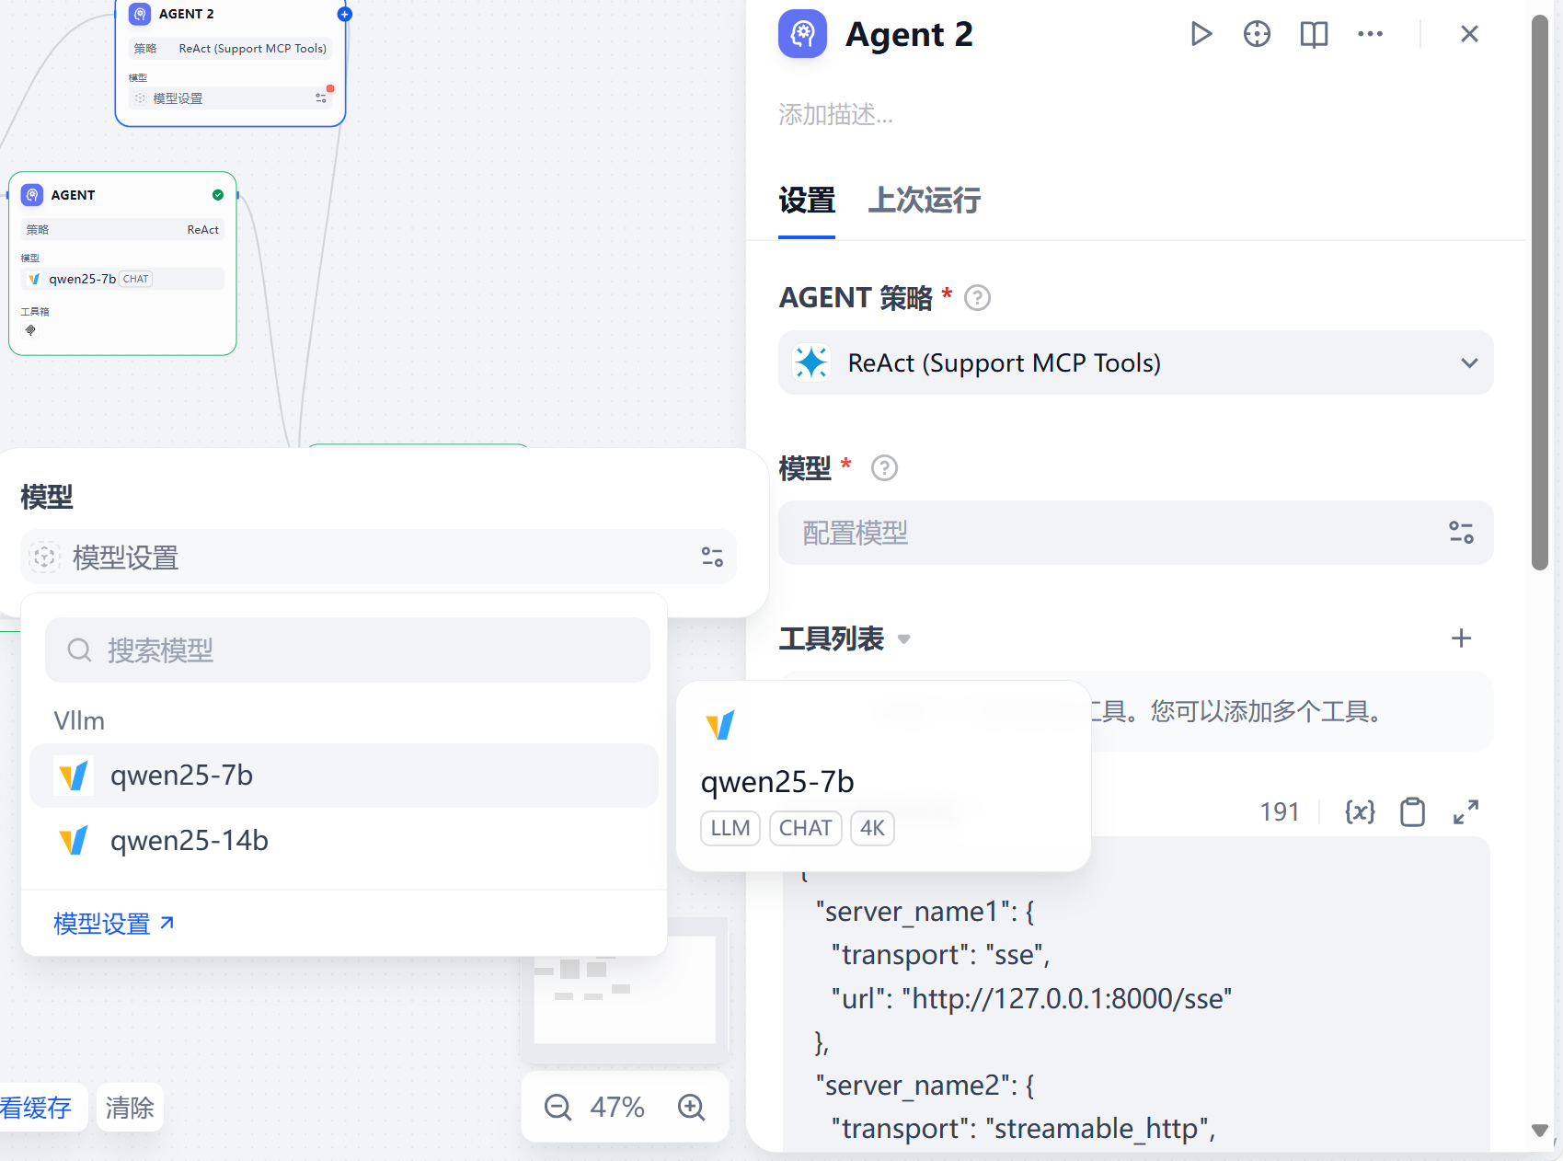Screen dimensions: 1563x1161
Task: Open the help icon next to AGENT 策略
Action: tap(978, 297)
